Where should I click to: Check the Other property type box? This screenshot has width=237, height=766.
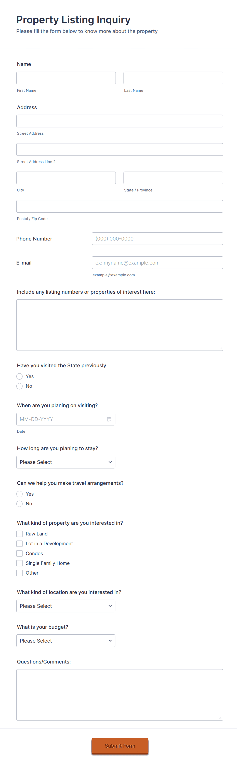click(19, 573)
